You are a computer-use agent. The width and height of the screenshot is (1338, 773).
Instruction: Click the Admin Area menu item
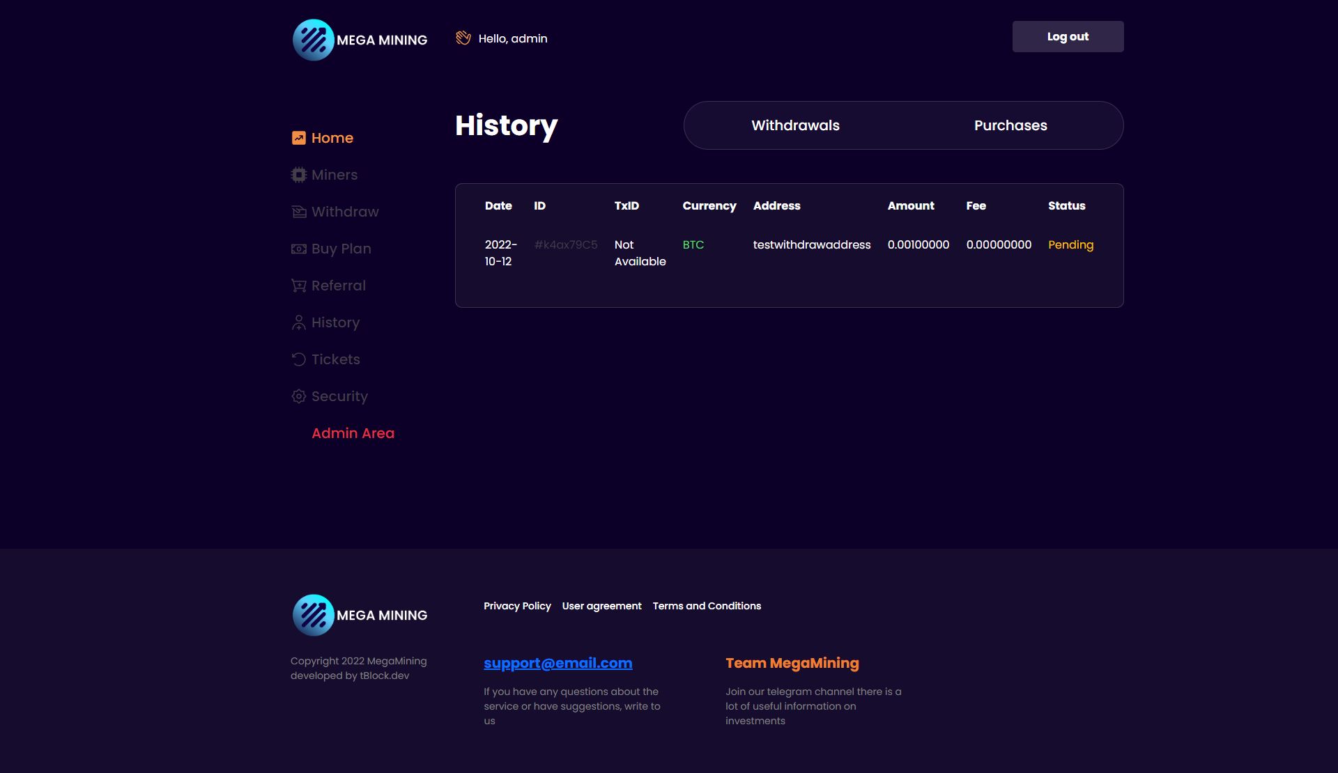coord(352,433)
